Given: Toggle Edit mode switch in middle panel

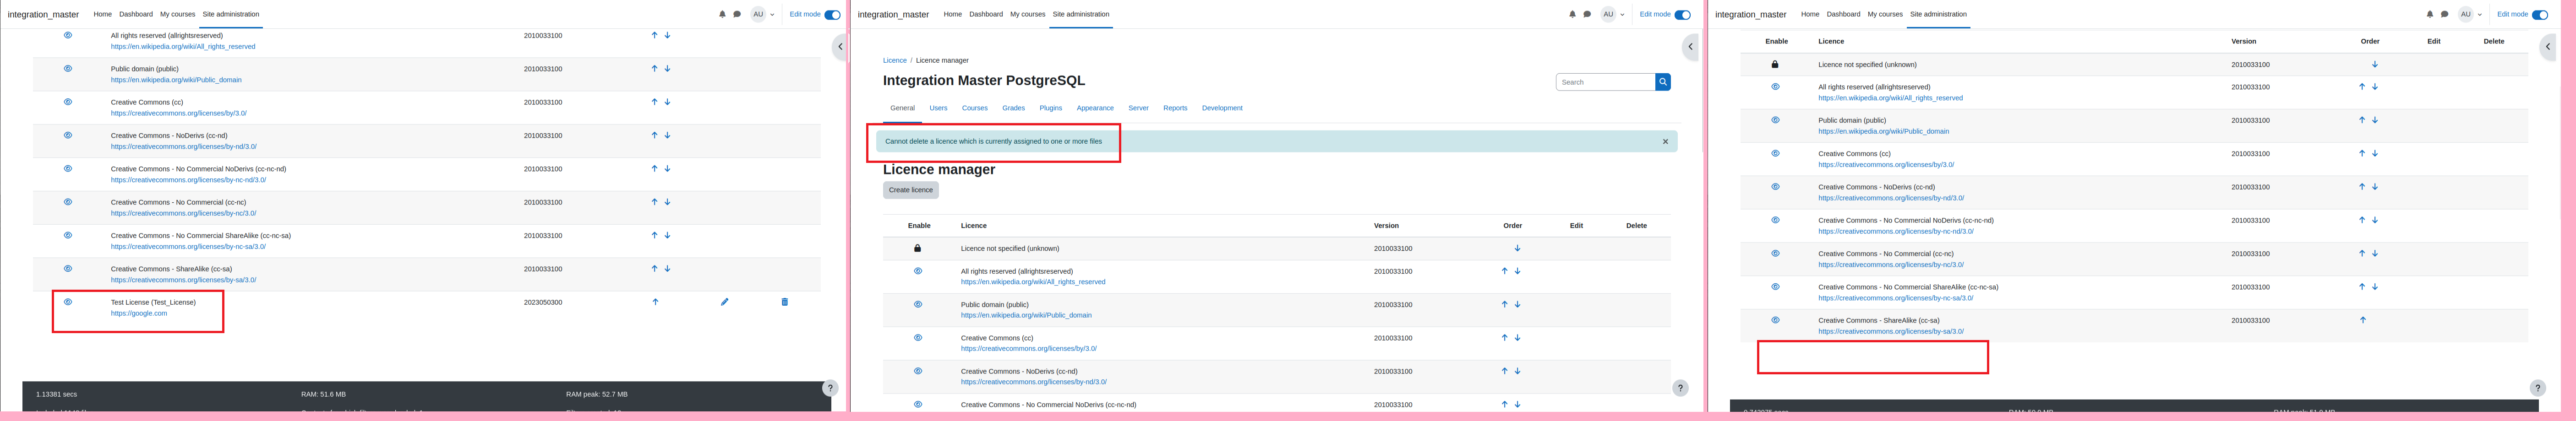Looking at the screenshot, I should point(1683,15).
